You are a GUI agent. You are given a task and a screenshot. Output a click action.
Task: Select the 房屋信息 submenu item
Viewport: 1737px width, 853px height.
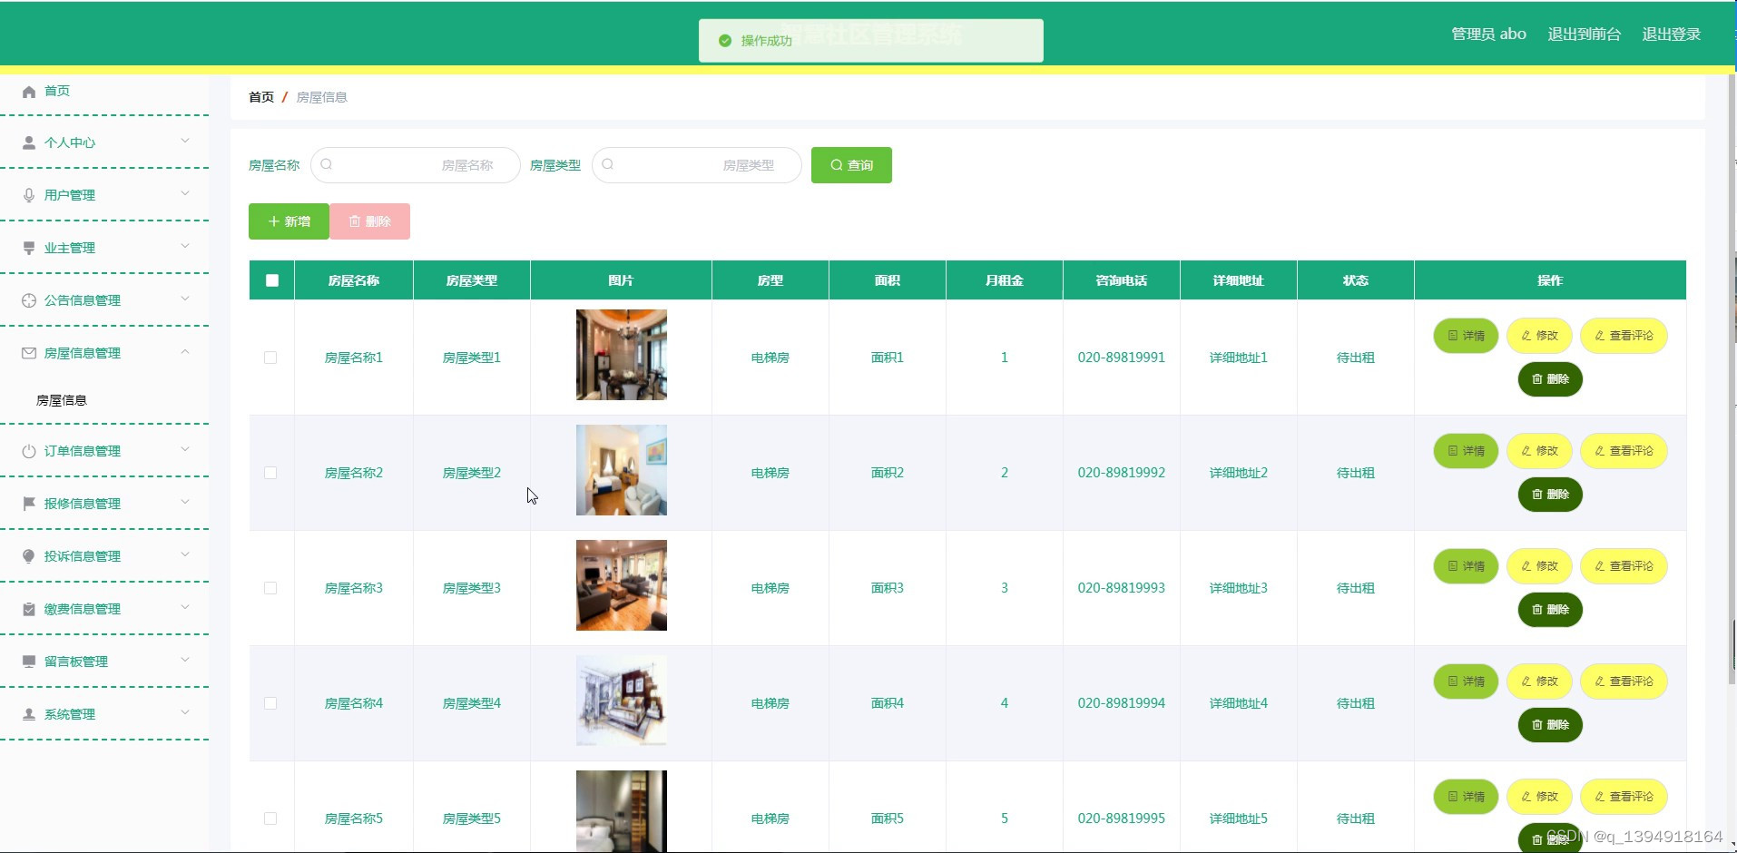click(x=62, y=400)
